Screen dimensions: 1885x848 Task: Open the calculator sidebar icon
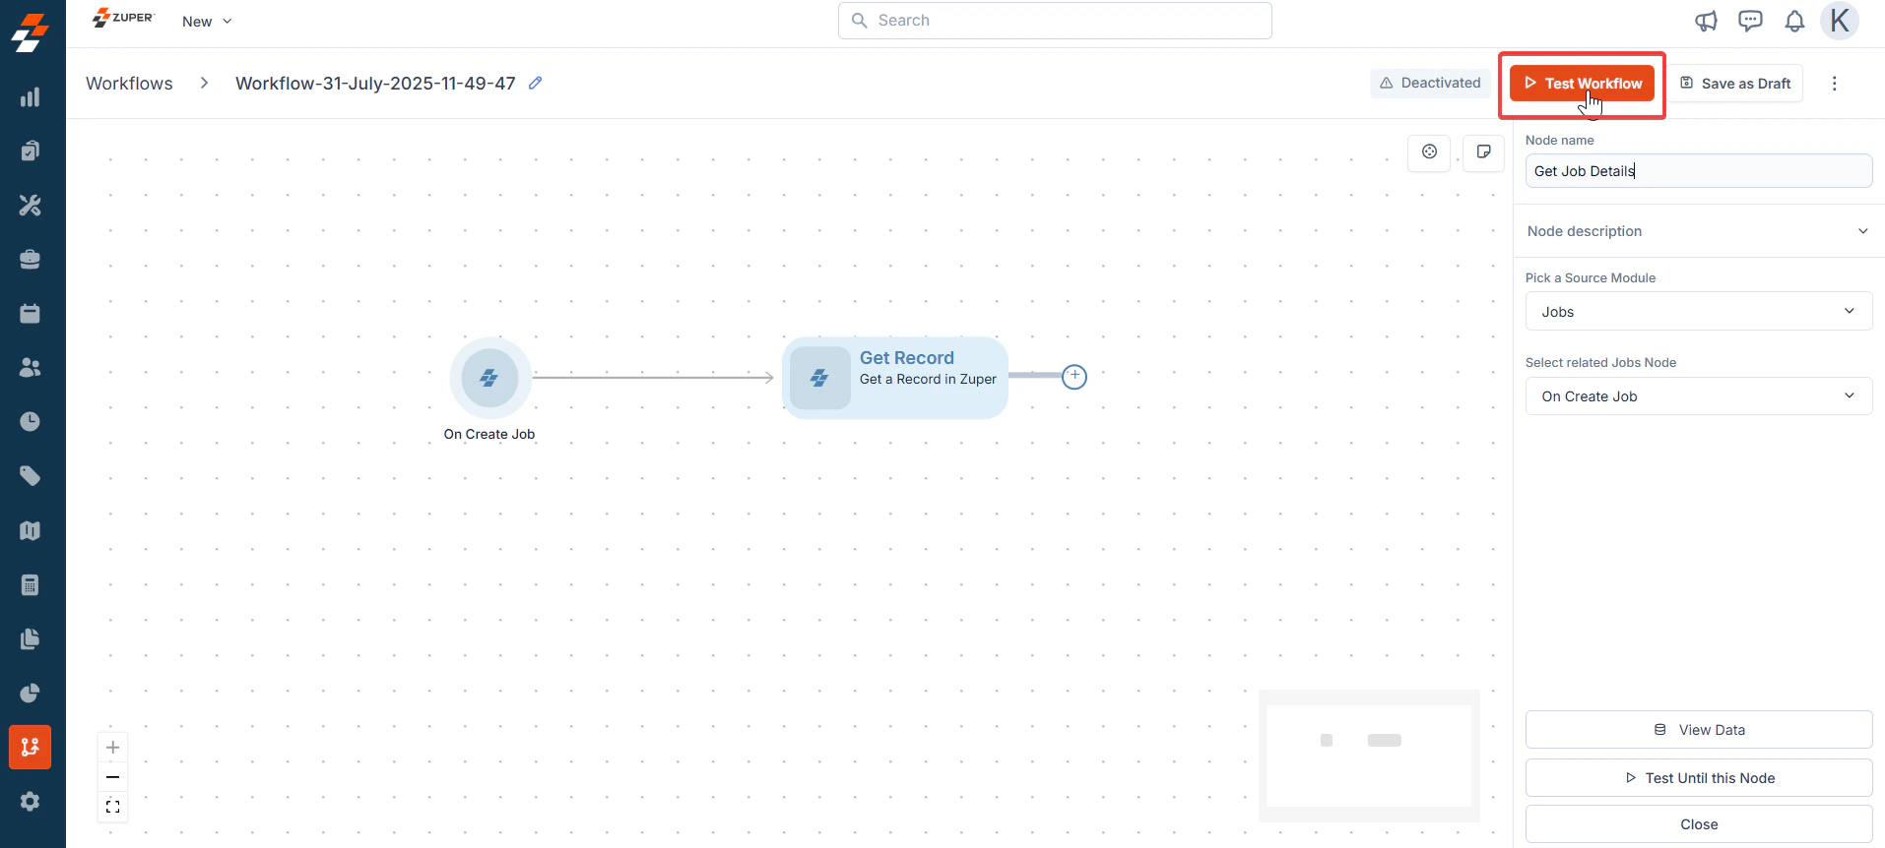31,585
